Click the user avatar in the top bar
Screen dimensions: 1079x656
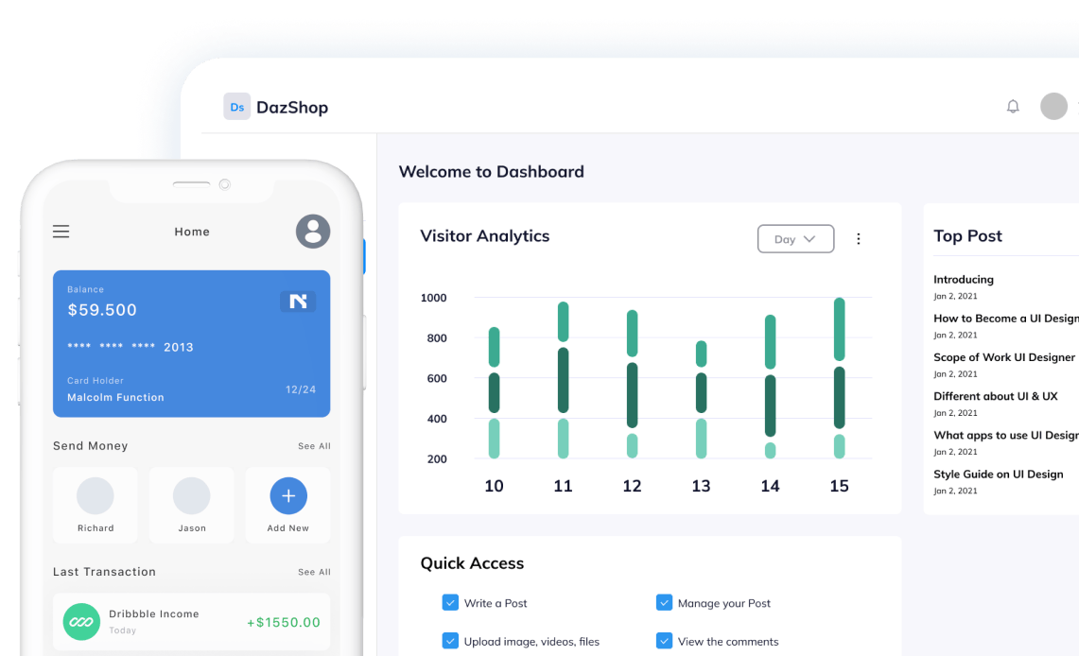tap(1053, 106)
